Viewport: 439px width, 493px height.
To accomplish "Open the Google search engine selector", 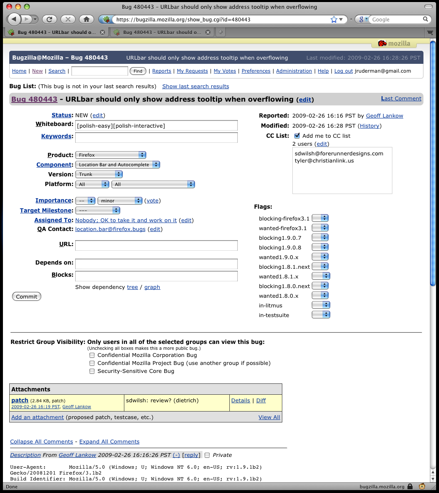I will click(363, 19).
